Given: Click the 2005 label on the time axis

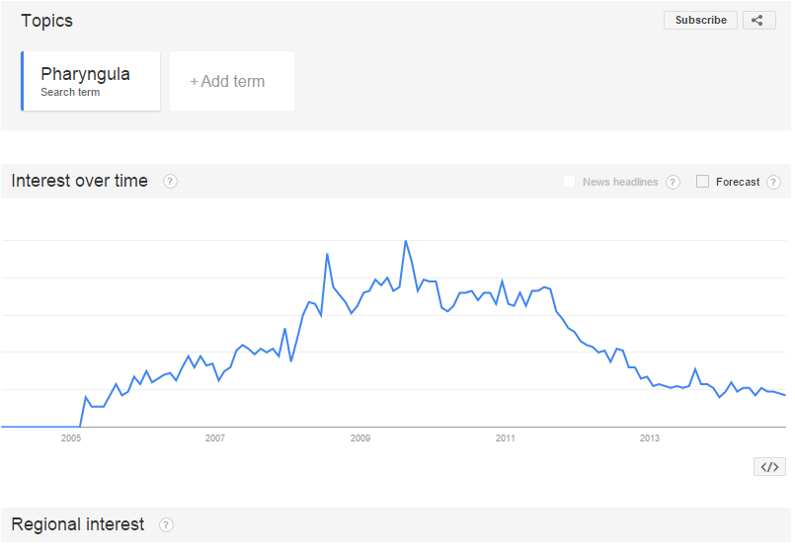Looking at the screenshot, I should pos(71,437).
